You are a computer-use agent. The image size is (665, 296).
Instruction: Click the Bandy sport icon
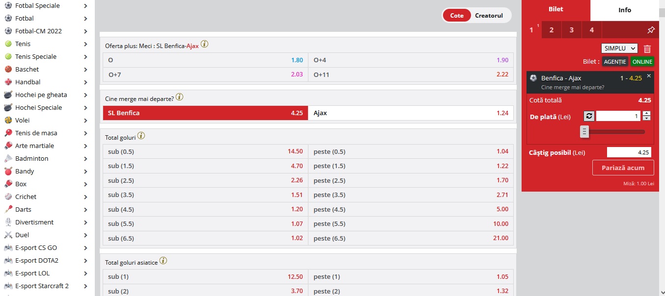[8, 171]
